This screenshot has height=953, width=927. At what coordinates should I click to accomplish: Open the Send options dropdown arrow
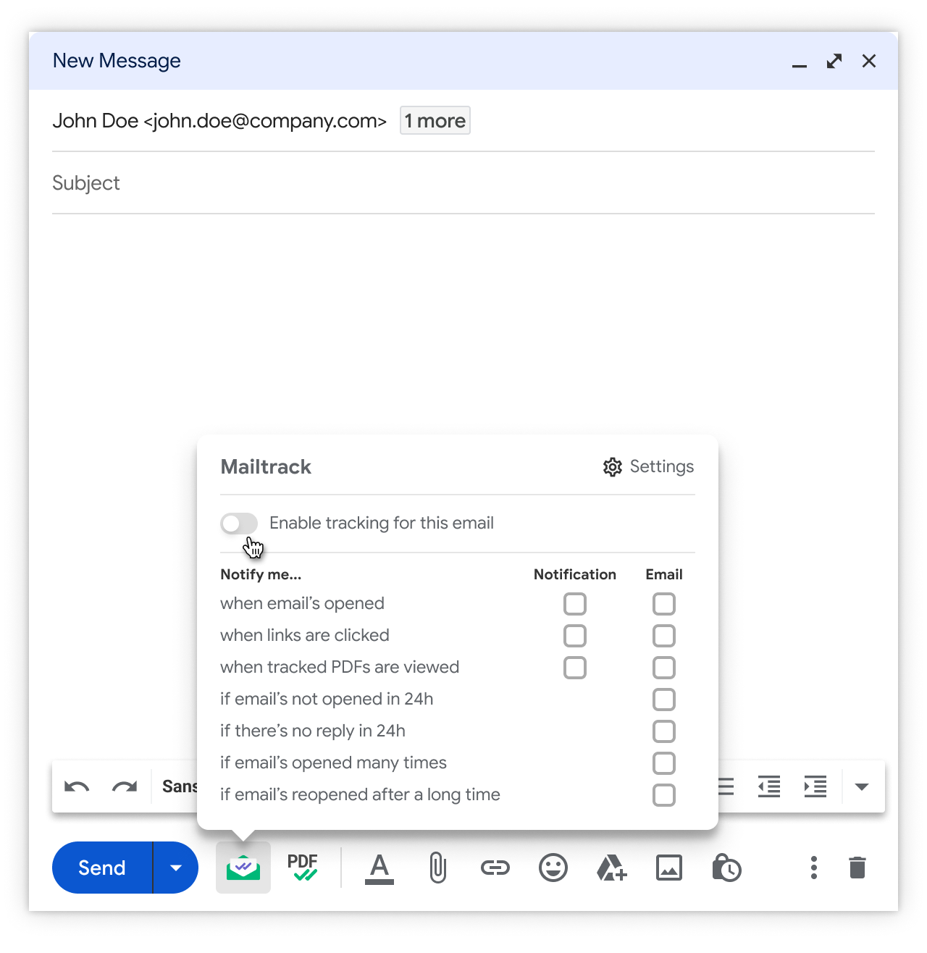(176, 868)
